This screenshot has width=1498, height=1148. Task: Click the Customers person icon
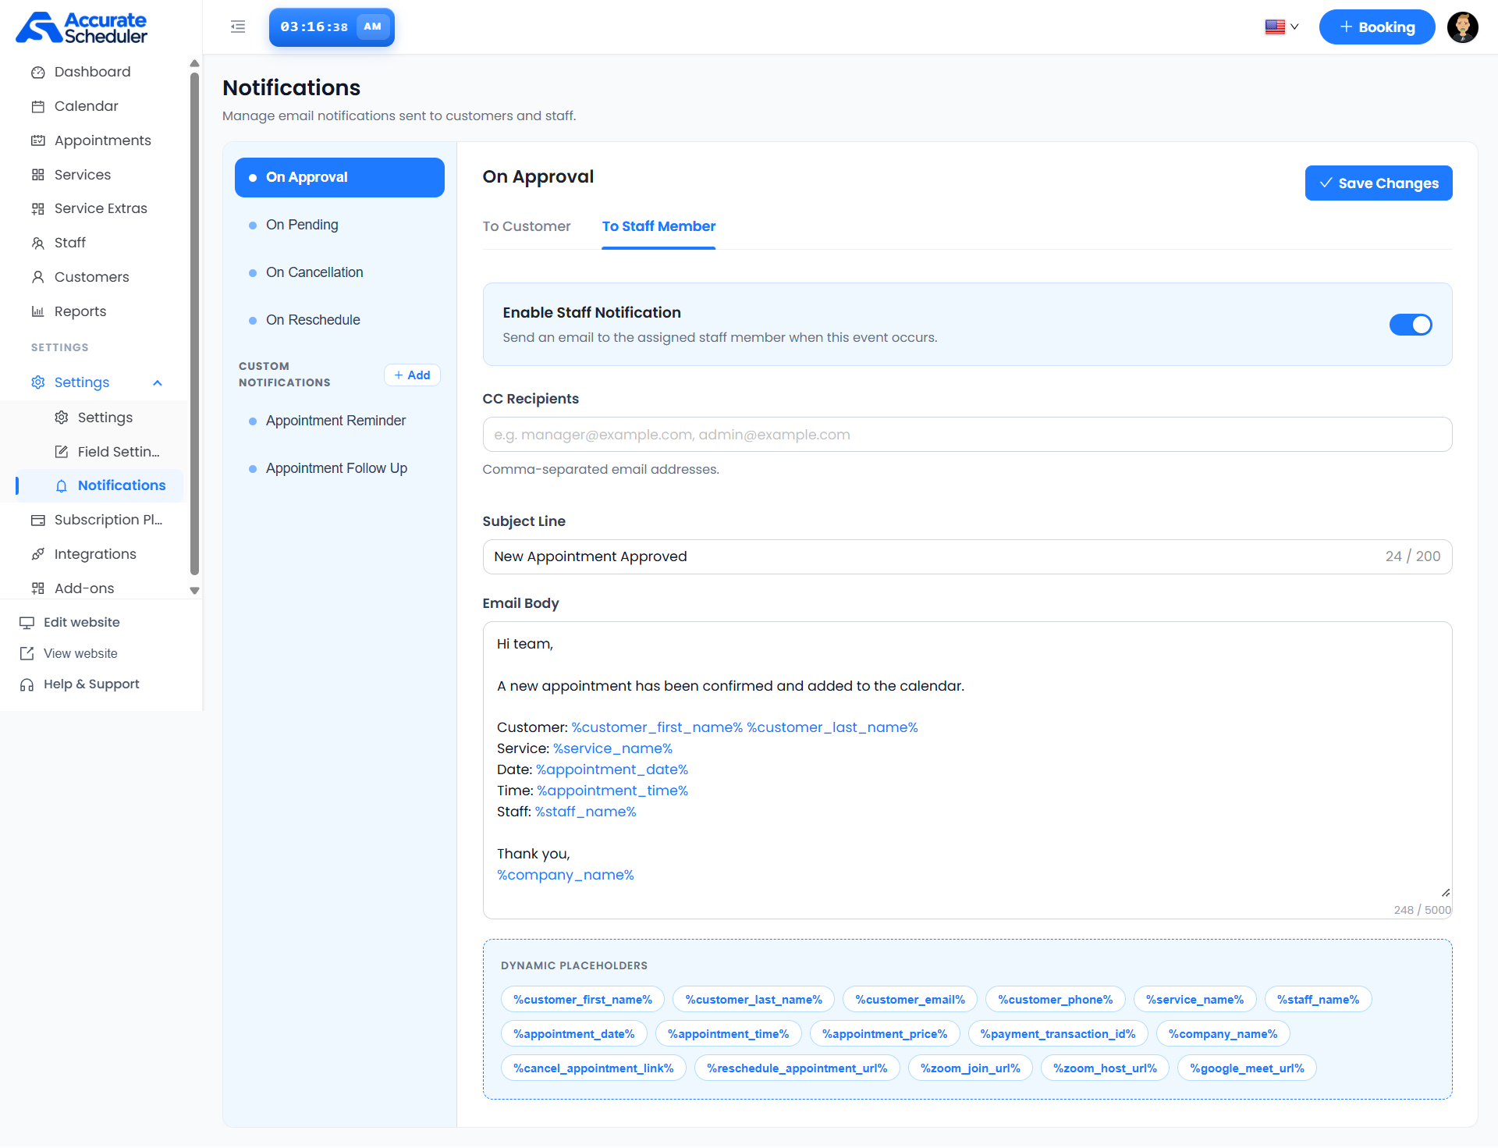pyautogui.click(x=37, y=277)
